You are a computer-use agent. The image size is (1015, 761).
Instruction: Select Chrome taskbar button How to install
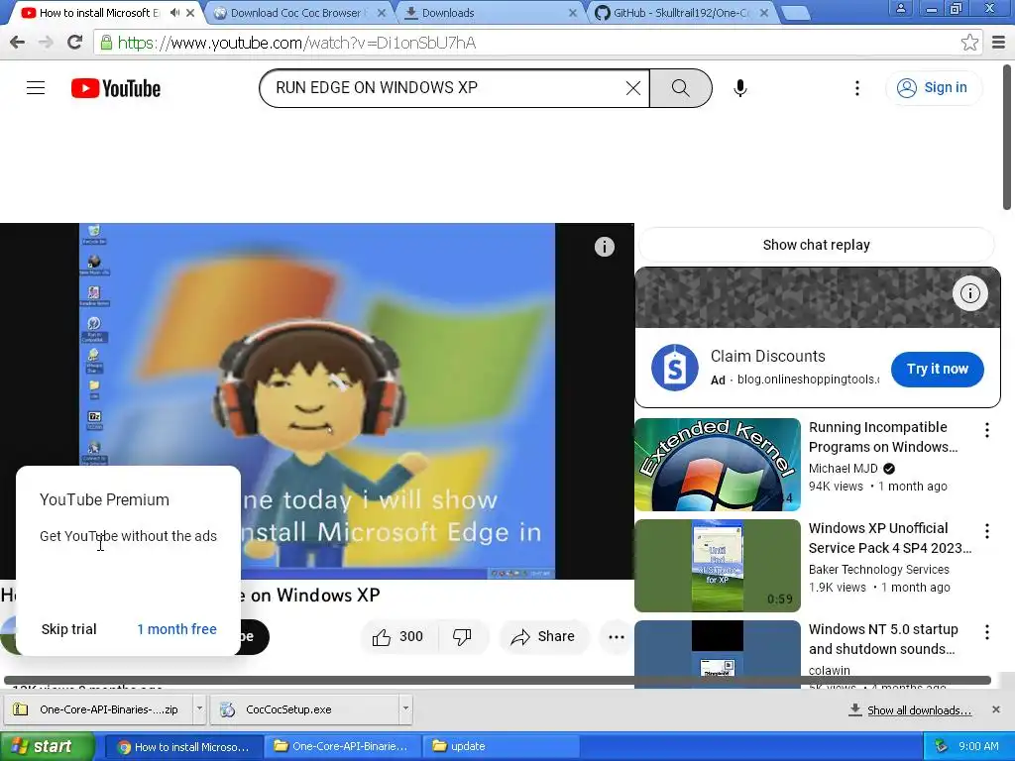[183, 747]
